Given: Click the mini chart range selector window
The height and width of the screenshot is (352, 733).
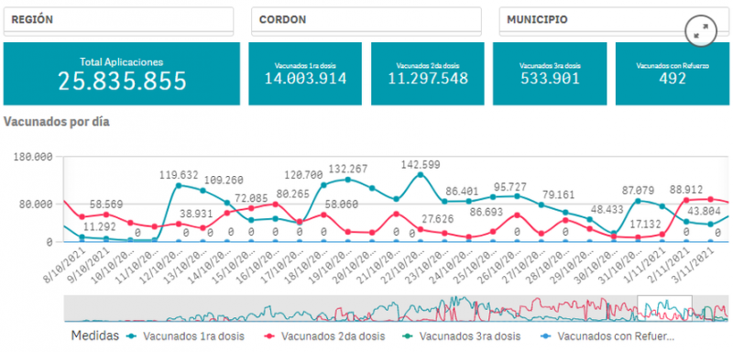Looking at the screenshot, I should pyautogui.click(x=665, y=308).
